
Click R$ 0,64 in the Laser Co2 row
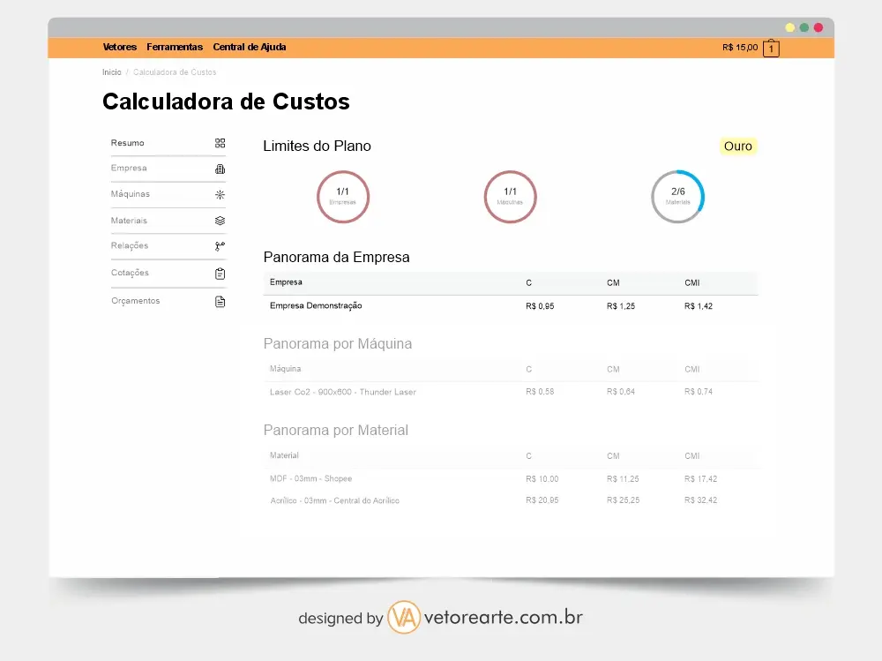pos(621,392)
